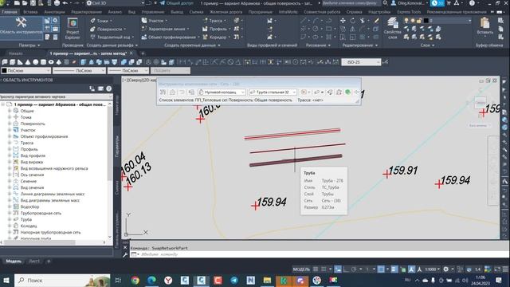
Task: Click the pyramid solid icon in modeling toolbar
Action: click(59, 62)
